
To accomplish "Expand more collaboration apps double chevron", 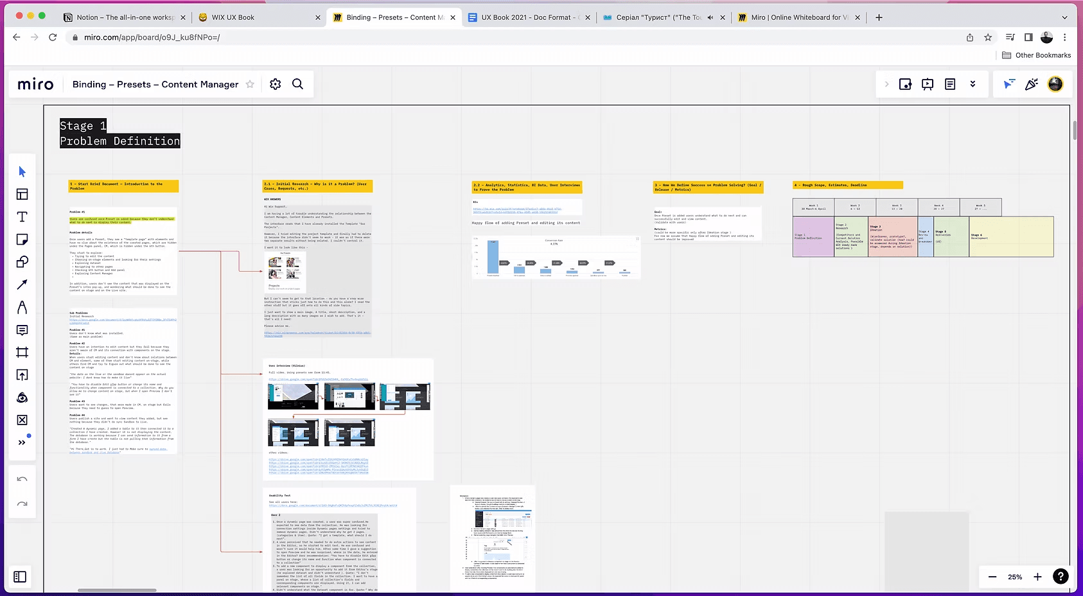I will (973, 84).
